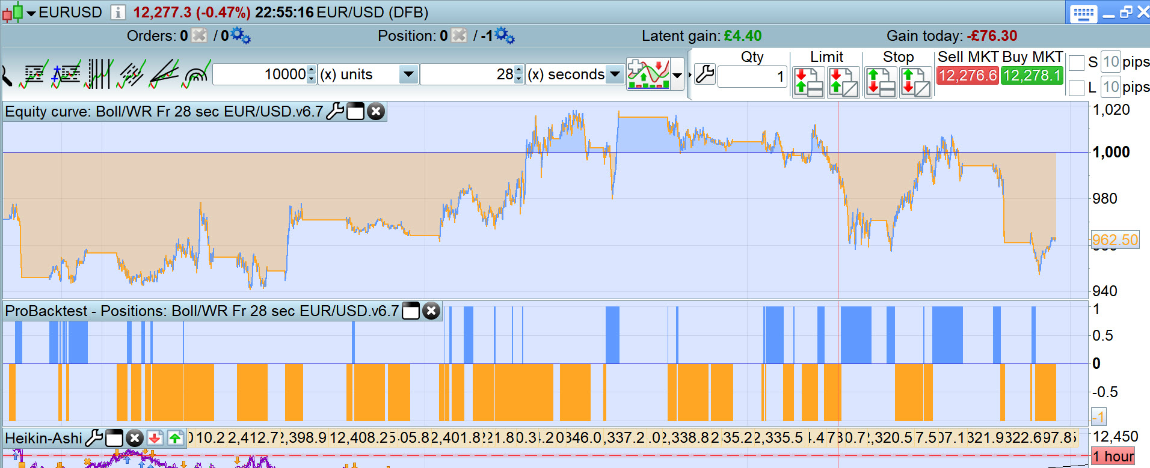Screen dimensions: 1150x468
Task: Select the fan lines drawing tool
Action: tap(164, 74)
